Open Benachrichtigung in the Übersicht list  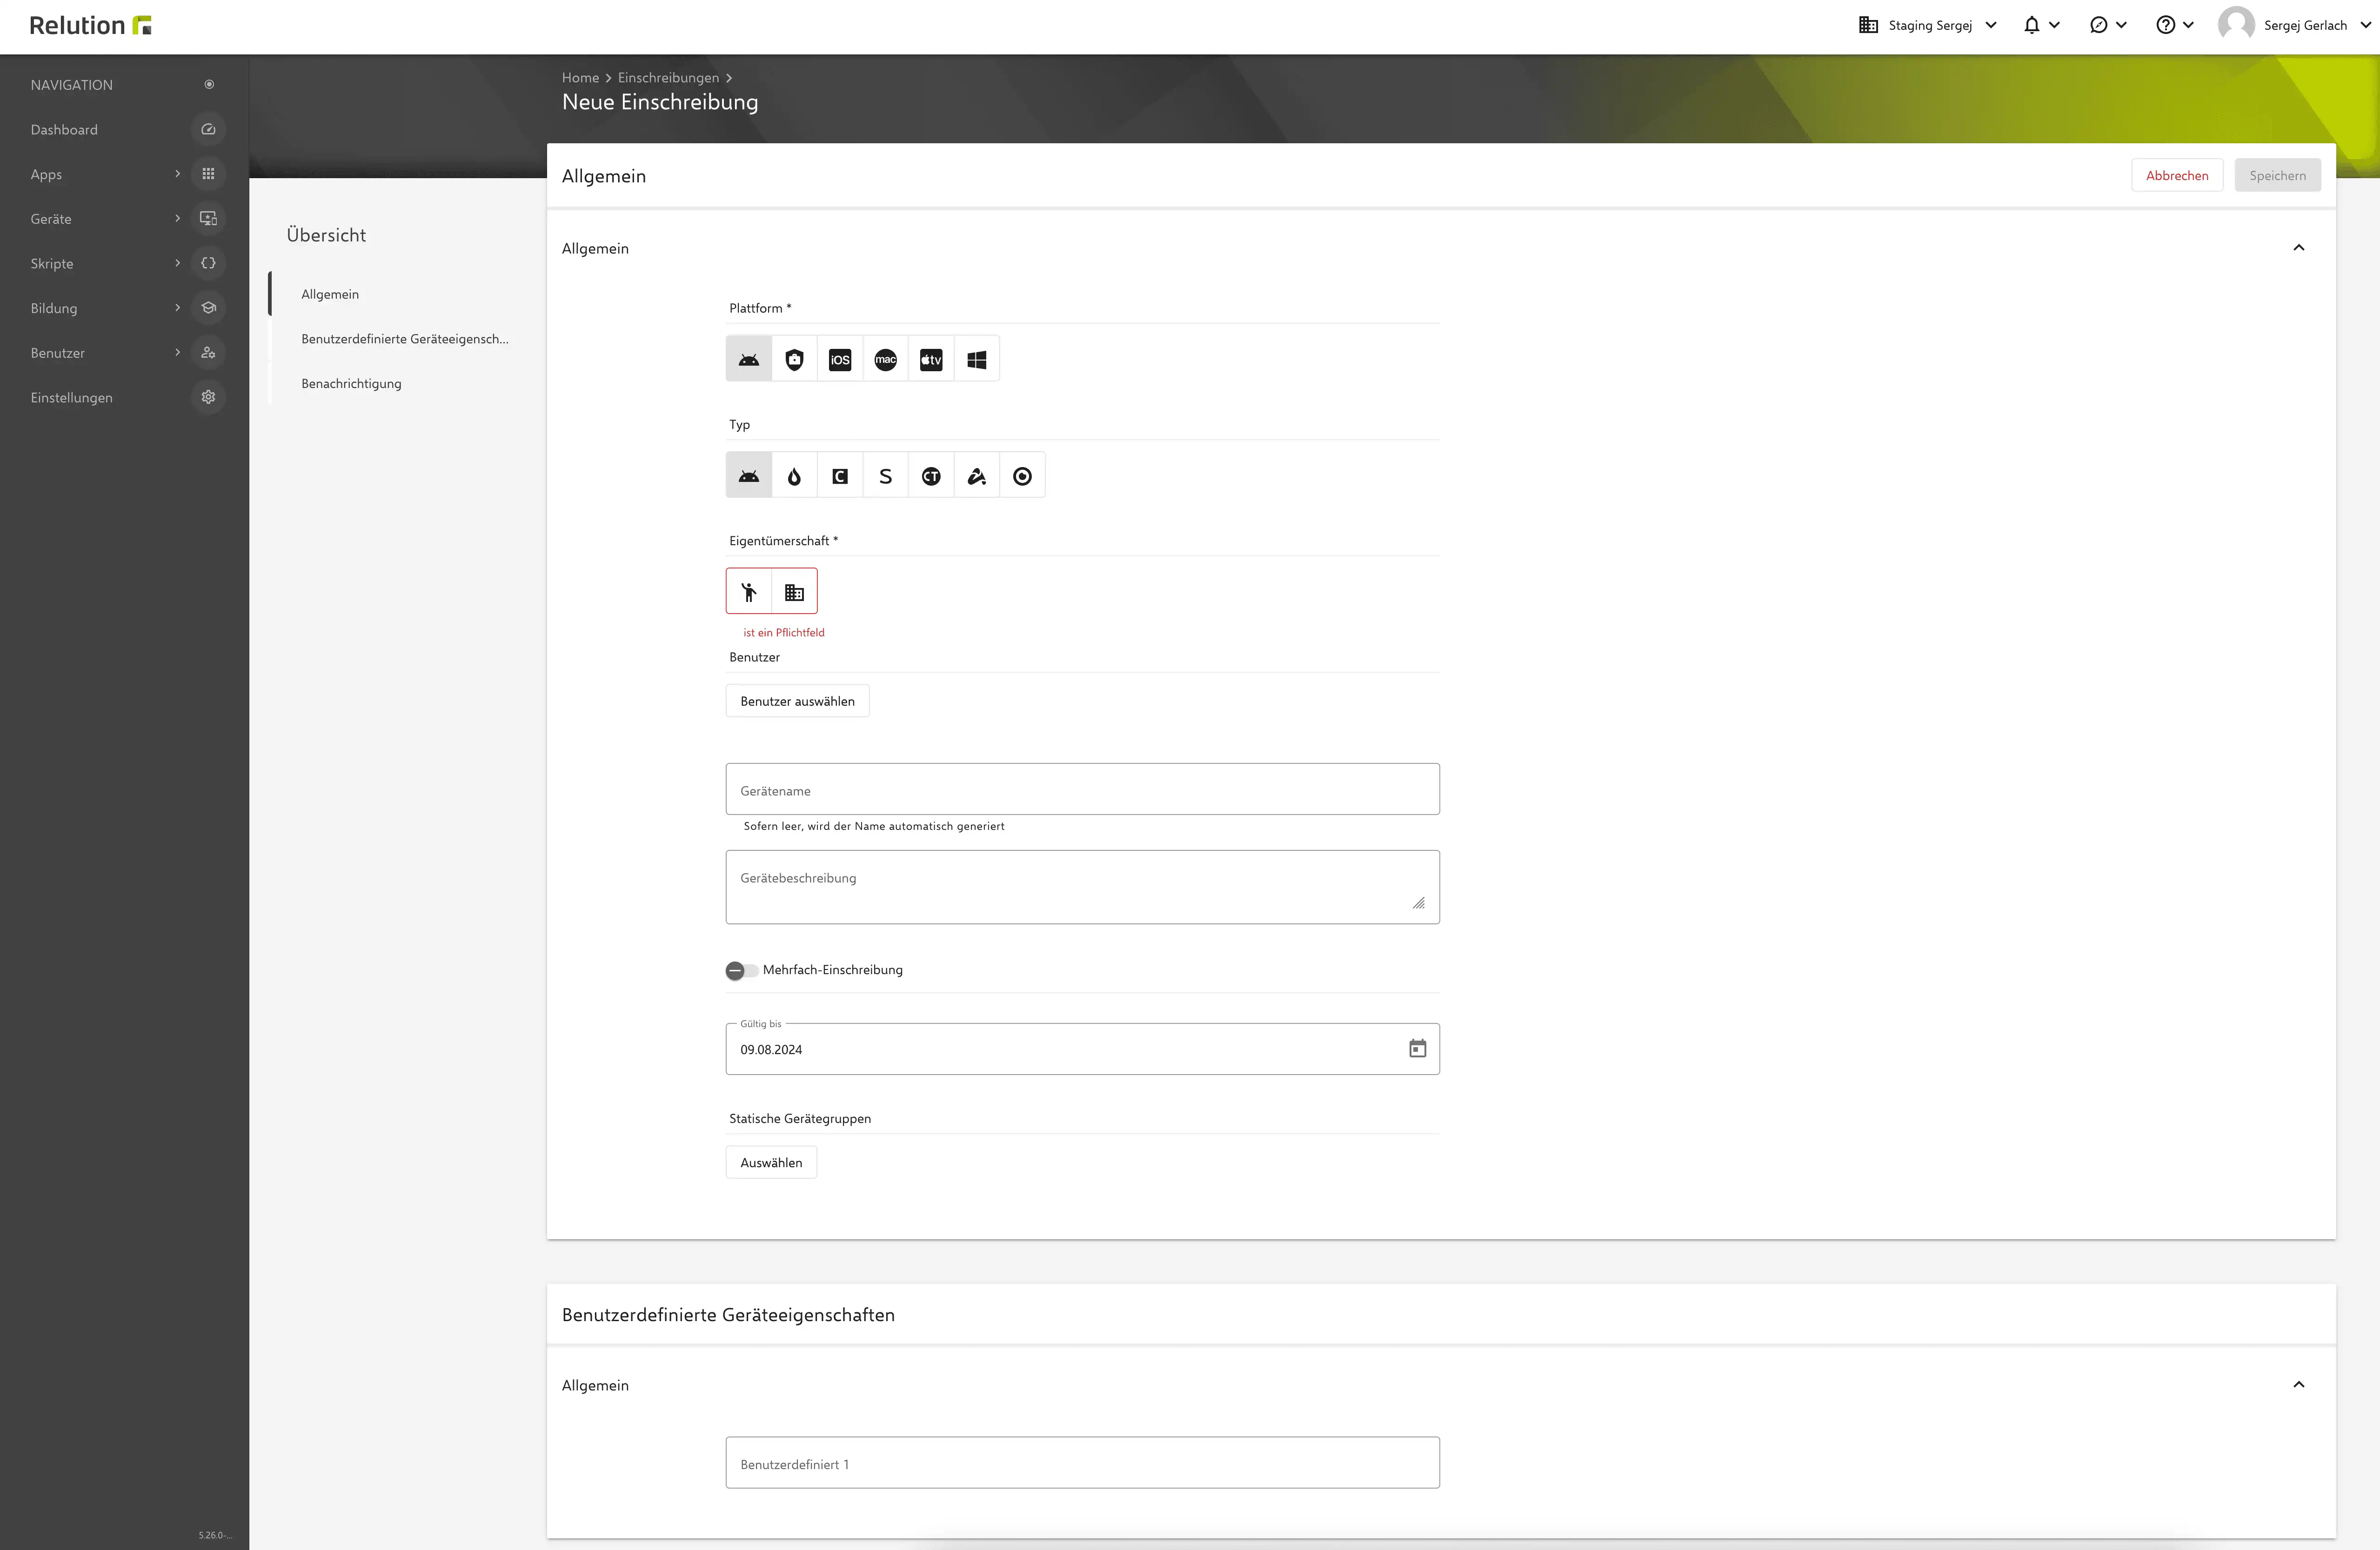[351, 384]
